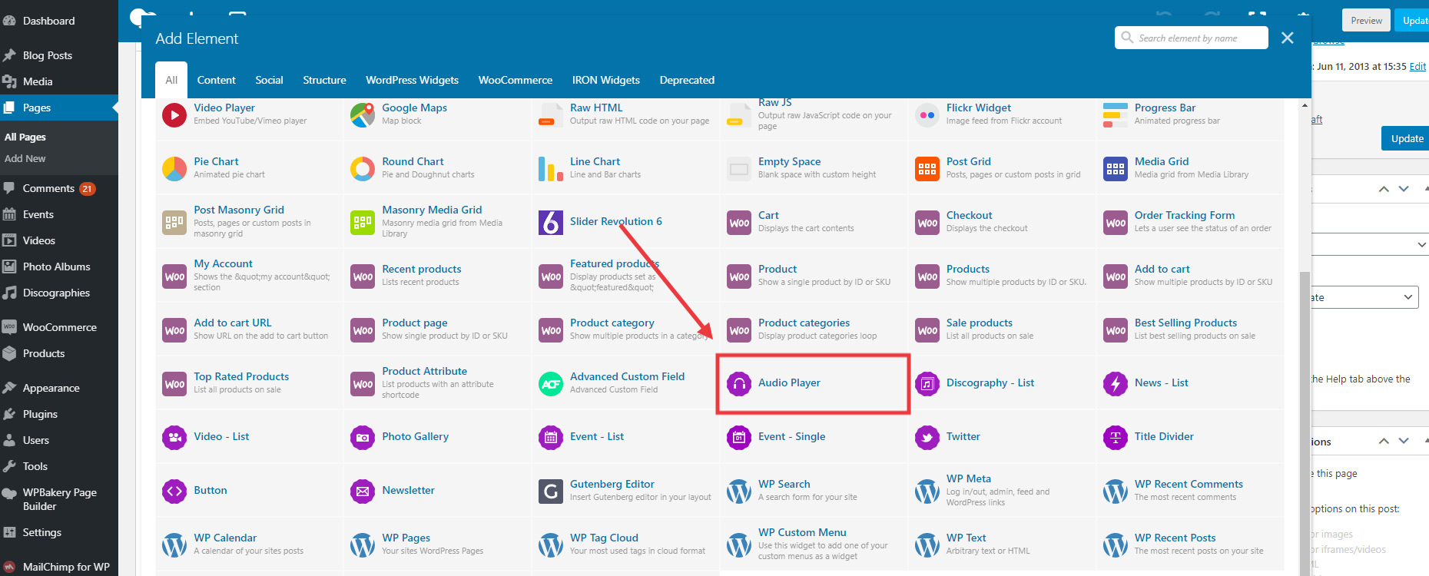This screenshot has height=576, width=1429.
Task: Select the WP Recent Comments element
Action: point(1192,491)
